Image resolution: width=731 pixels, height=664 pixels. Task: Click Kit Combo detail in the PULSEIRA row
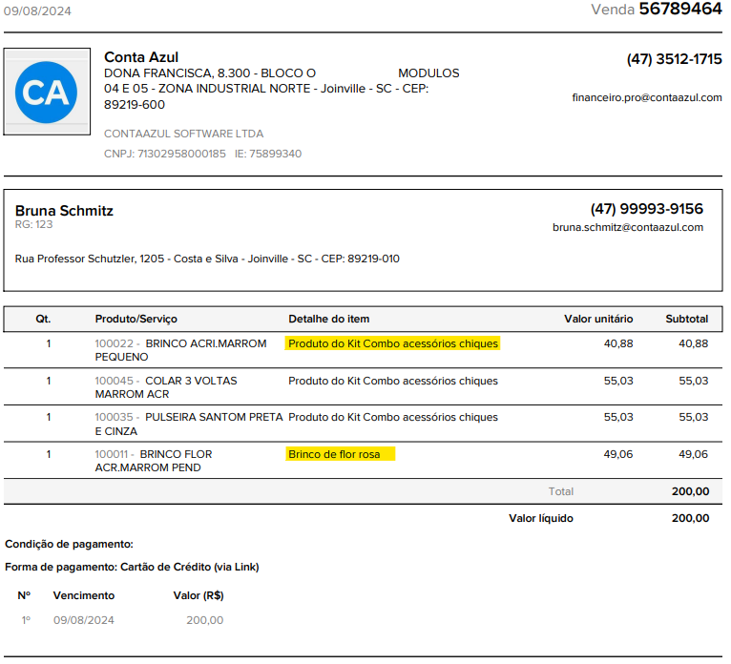pos(393,418)
